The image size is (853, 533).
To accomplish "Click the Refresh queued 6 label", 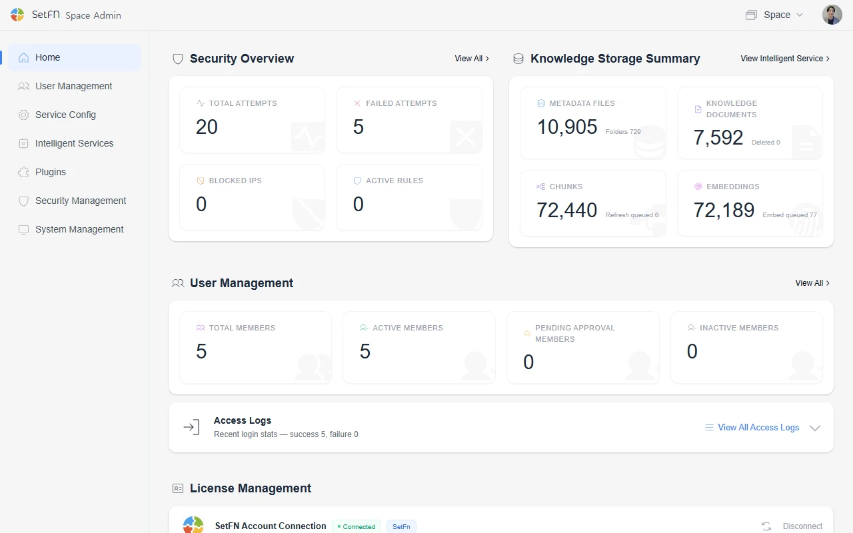I will (x=632, y=215).
